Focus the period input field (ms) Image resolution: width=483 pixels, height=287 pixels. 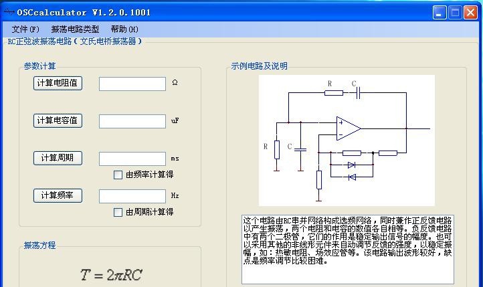[132, 159]
